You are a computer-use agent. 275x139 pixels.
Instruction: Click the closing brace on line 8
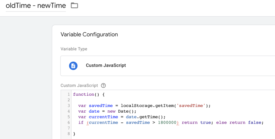click(74, 134)
